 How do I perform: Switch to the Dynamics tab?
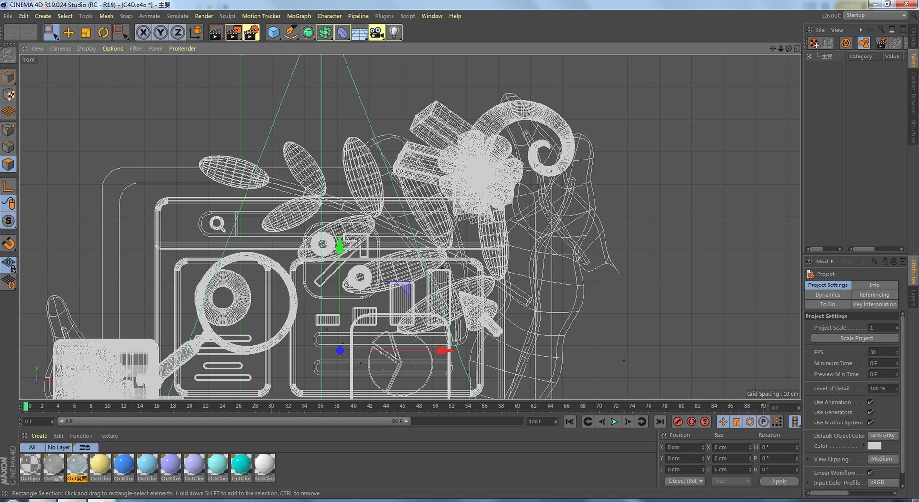point(828,295)
